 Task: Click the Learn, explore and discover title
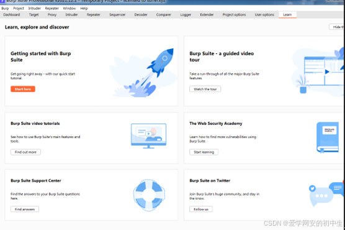37,27
